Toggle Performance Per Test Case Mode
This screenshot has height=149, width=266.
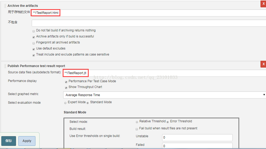pyautogui.click(x=66, y=82)
